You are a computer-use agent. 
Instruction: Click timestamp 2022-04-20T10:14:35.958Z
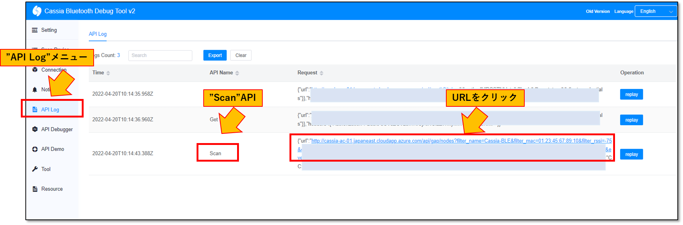tap(123, 94)
